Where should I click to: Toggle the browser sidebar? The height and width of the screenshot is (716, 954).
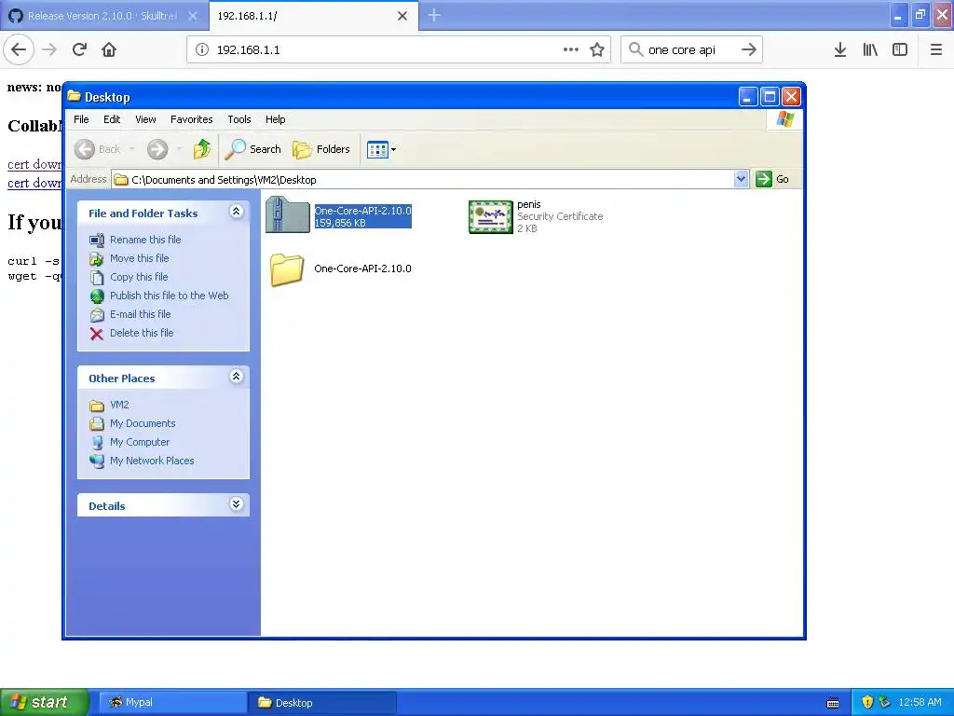[900, 50]
